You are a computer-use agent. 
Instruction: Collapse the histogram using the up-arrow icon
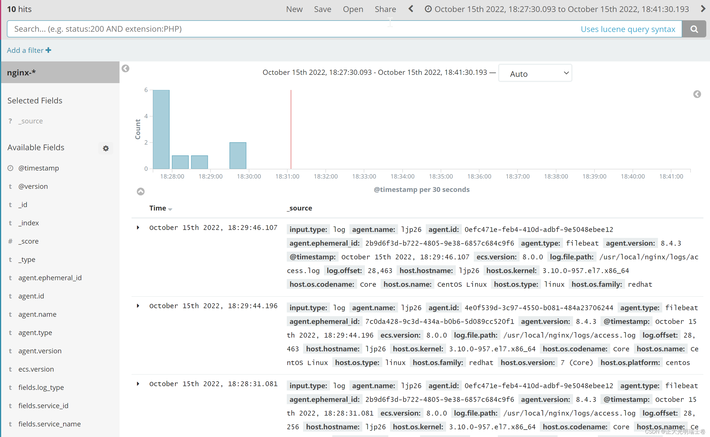tap(141, 191)
